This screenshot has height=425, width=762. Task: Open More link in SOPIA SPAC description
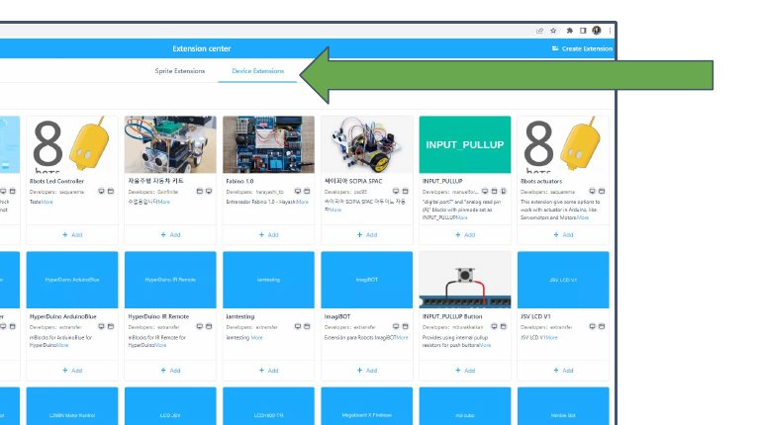(335, 210)
